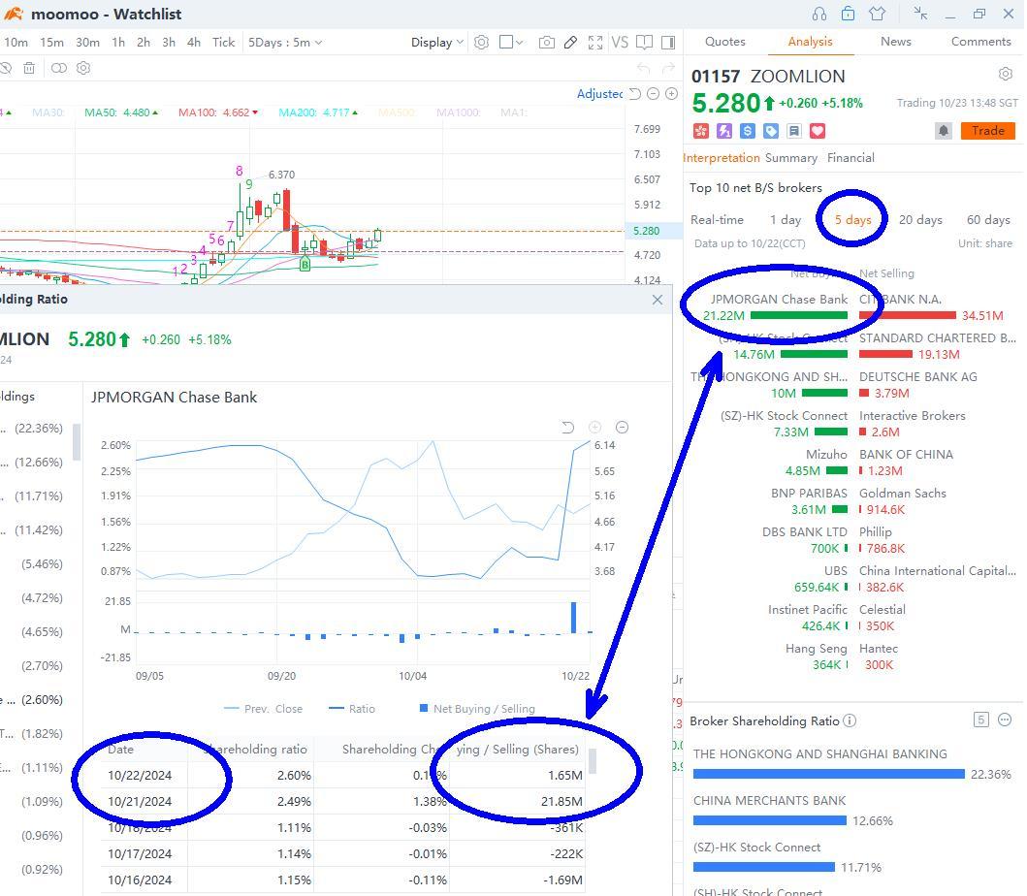The width and height of the screenshot is (1027, 896).
Task: Toggle MA200 indicator line
Action: 318,112
